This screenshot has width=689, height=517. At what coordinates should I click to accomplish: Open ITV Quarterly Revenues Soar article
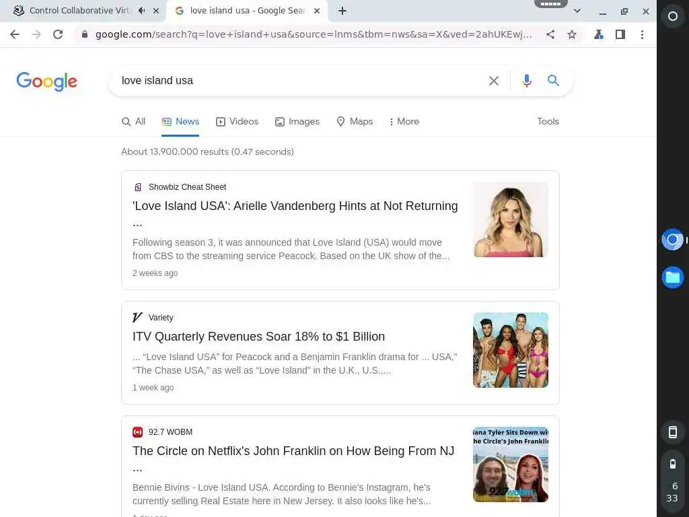click(x=259, y=337)
